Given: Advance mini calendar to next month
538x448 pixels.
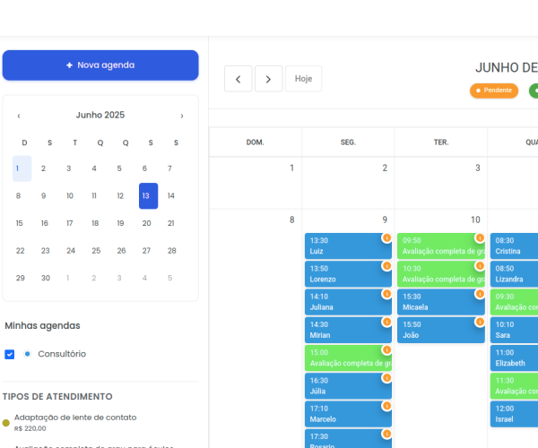Looking at the screenshot, I should [182, 116].
